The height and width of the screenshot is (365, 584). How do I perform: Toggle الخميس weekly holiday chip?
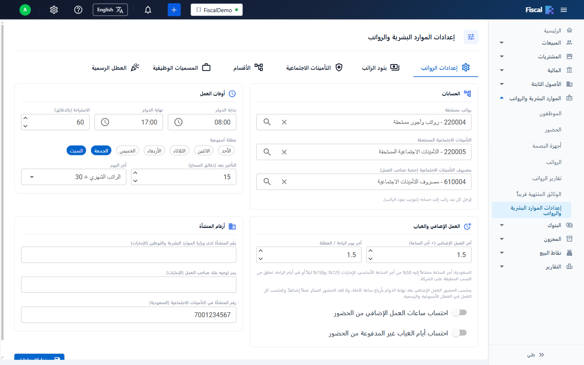(127, 150)
